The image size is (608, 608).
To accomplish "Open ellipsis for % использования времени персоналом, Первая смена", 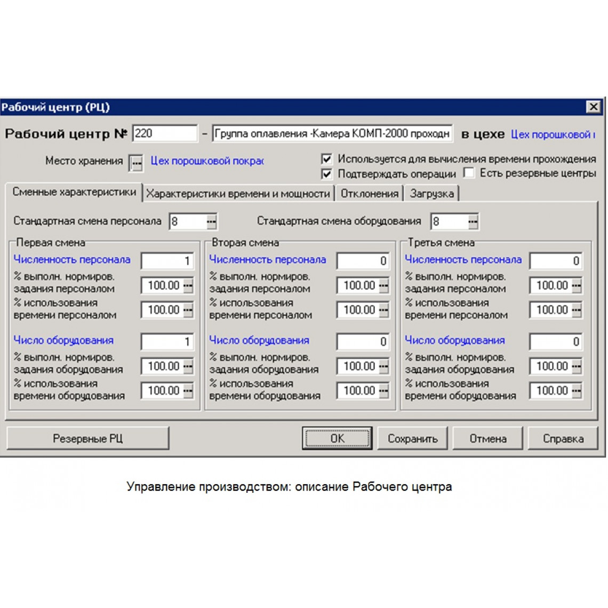I will coord(188,310).
